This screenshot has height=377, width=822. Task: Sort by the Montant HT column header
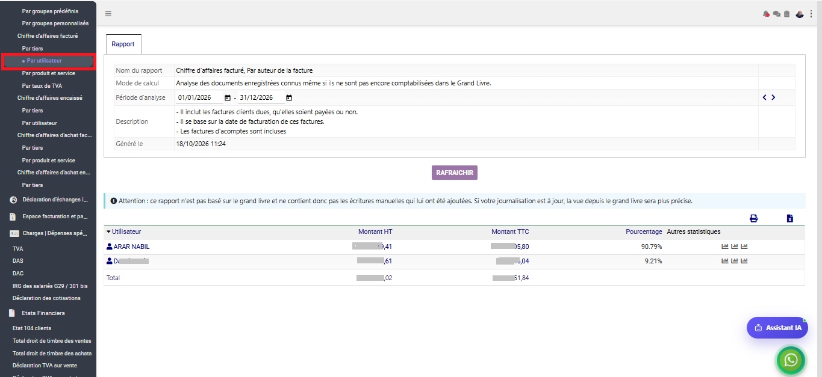[x=375, y=231]
